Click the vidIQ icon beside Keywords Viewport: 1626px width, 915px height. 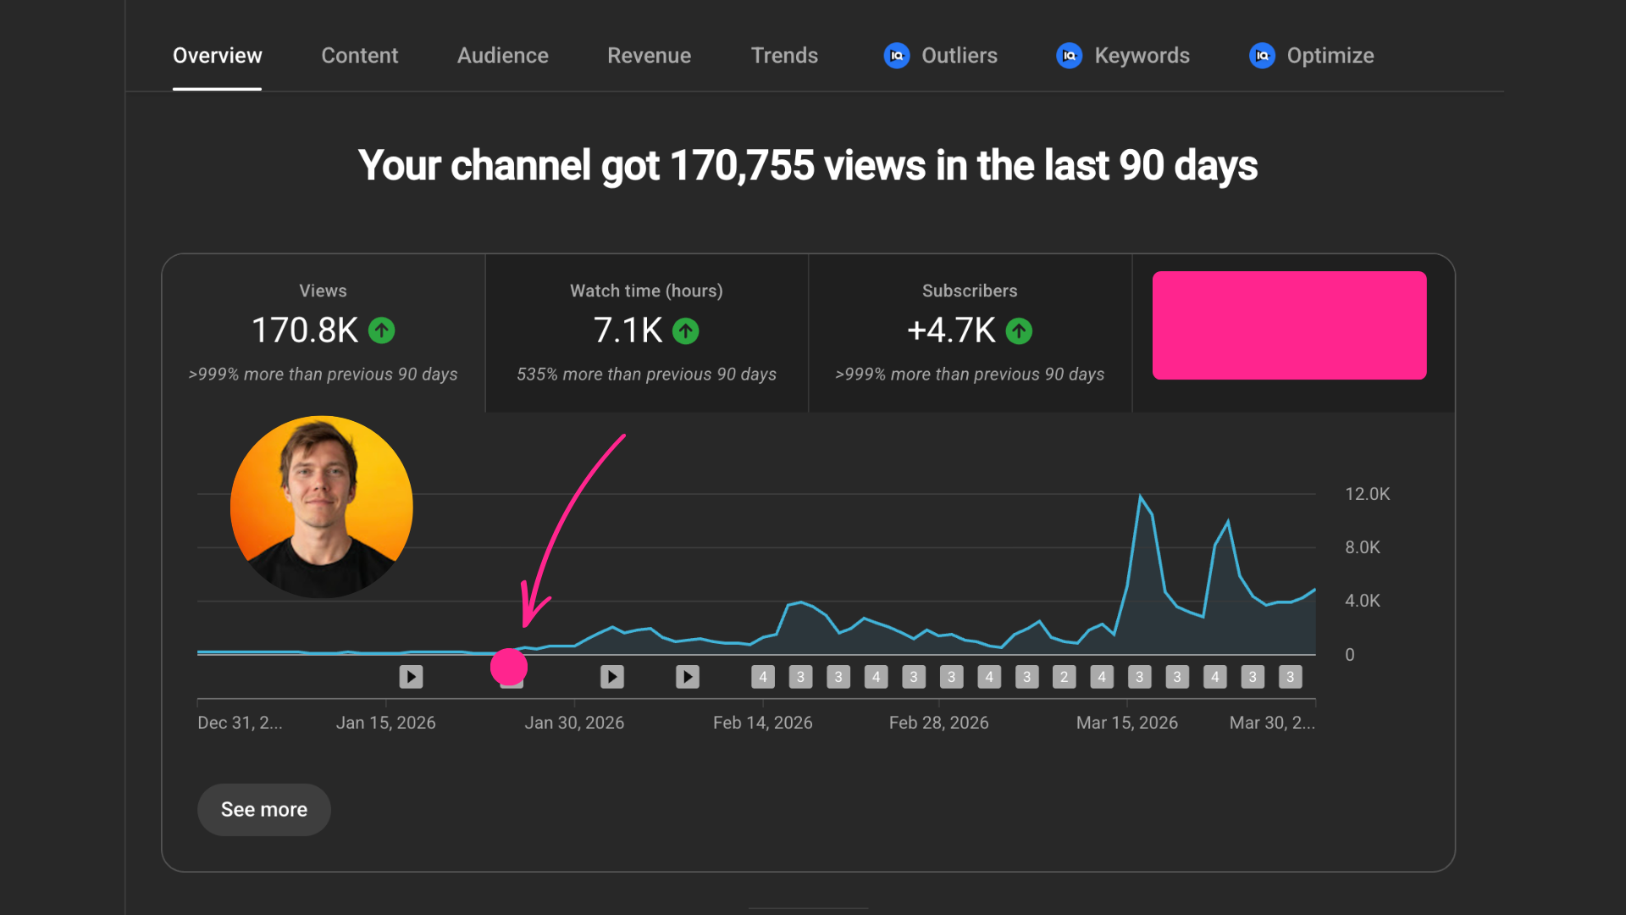(1069, 56)
